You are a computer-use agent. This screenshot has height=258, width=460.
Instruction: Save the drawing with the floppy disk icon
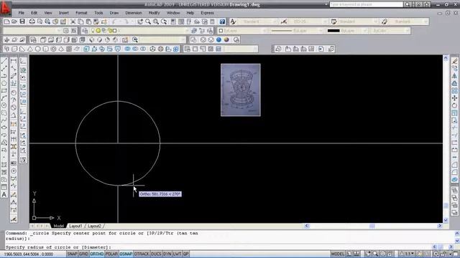tap(22, 21)
